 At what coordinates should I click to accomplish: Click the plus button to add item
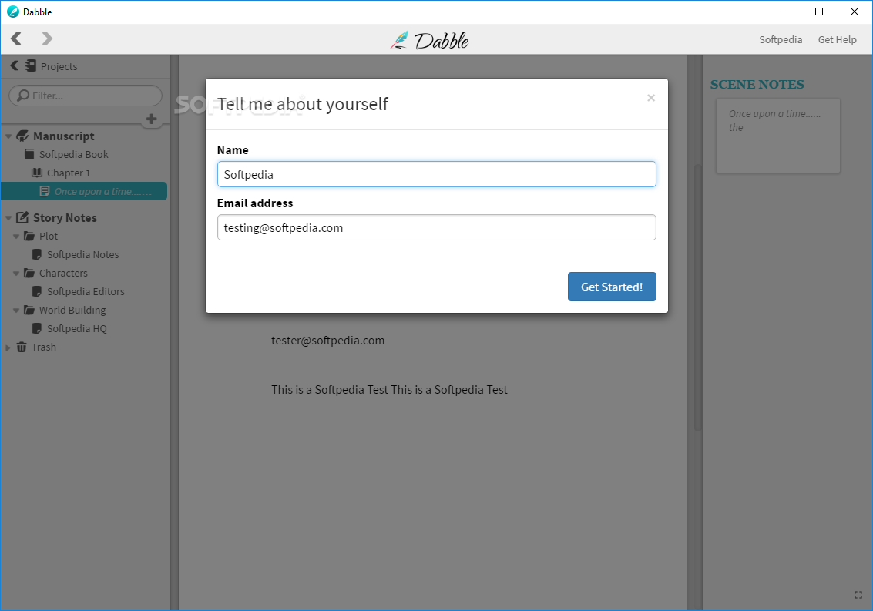point(151,119)
